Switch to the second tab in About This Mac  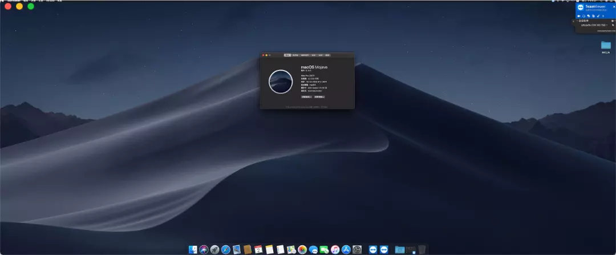coord(295,55)
